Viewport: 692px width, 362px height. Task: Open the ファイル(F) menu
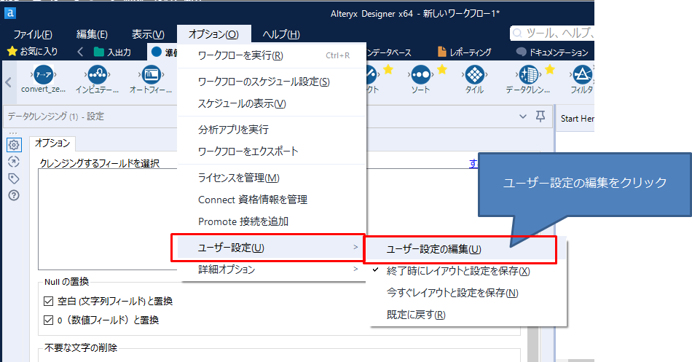(33, 34)
